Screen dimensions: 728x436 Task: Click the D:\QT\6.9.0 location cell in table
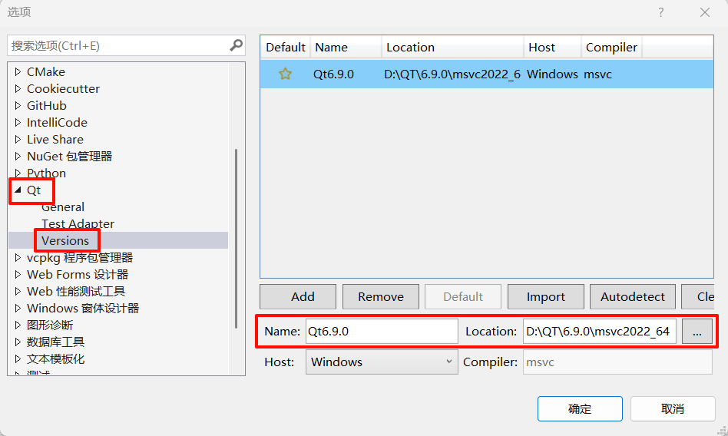(x=452, y=74)
